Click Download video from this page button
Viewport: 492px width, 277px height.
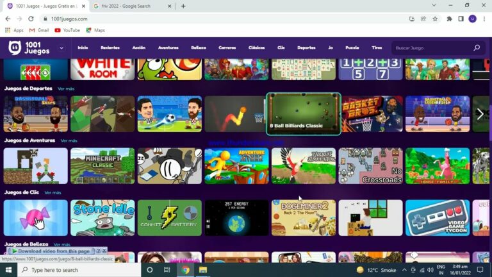click(51, 251)
